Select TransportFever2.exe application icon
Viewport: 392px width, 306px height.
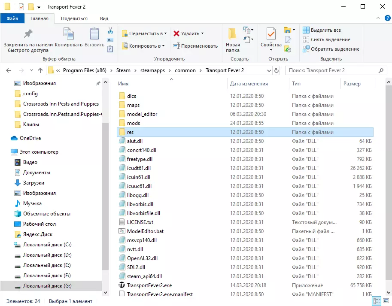pos(122,285)
